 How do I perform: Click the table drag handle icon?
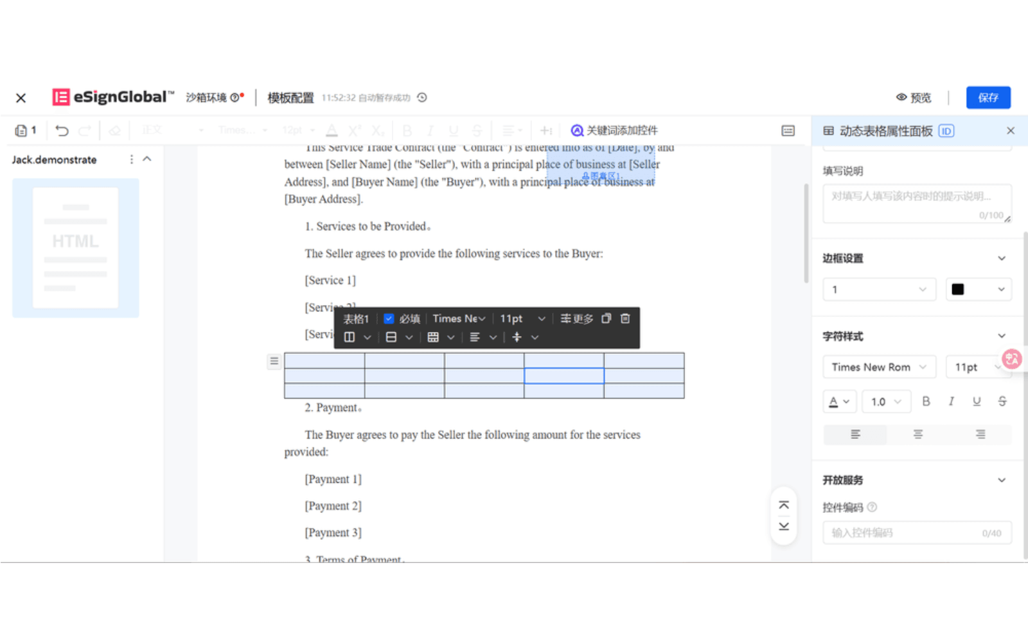click(x=274, y=361)
